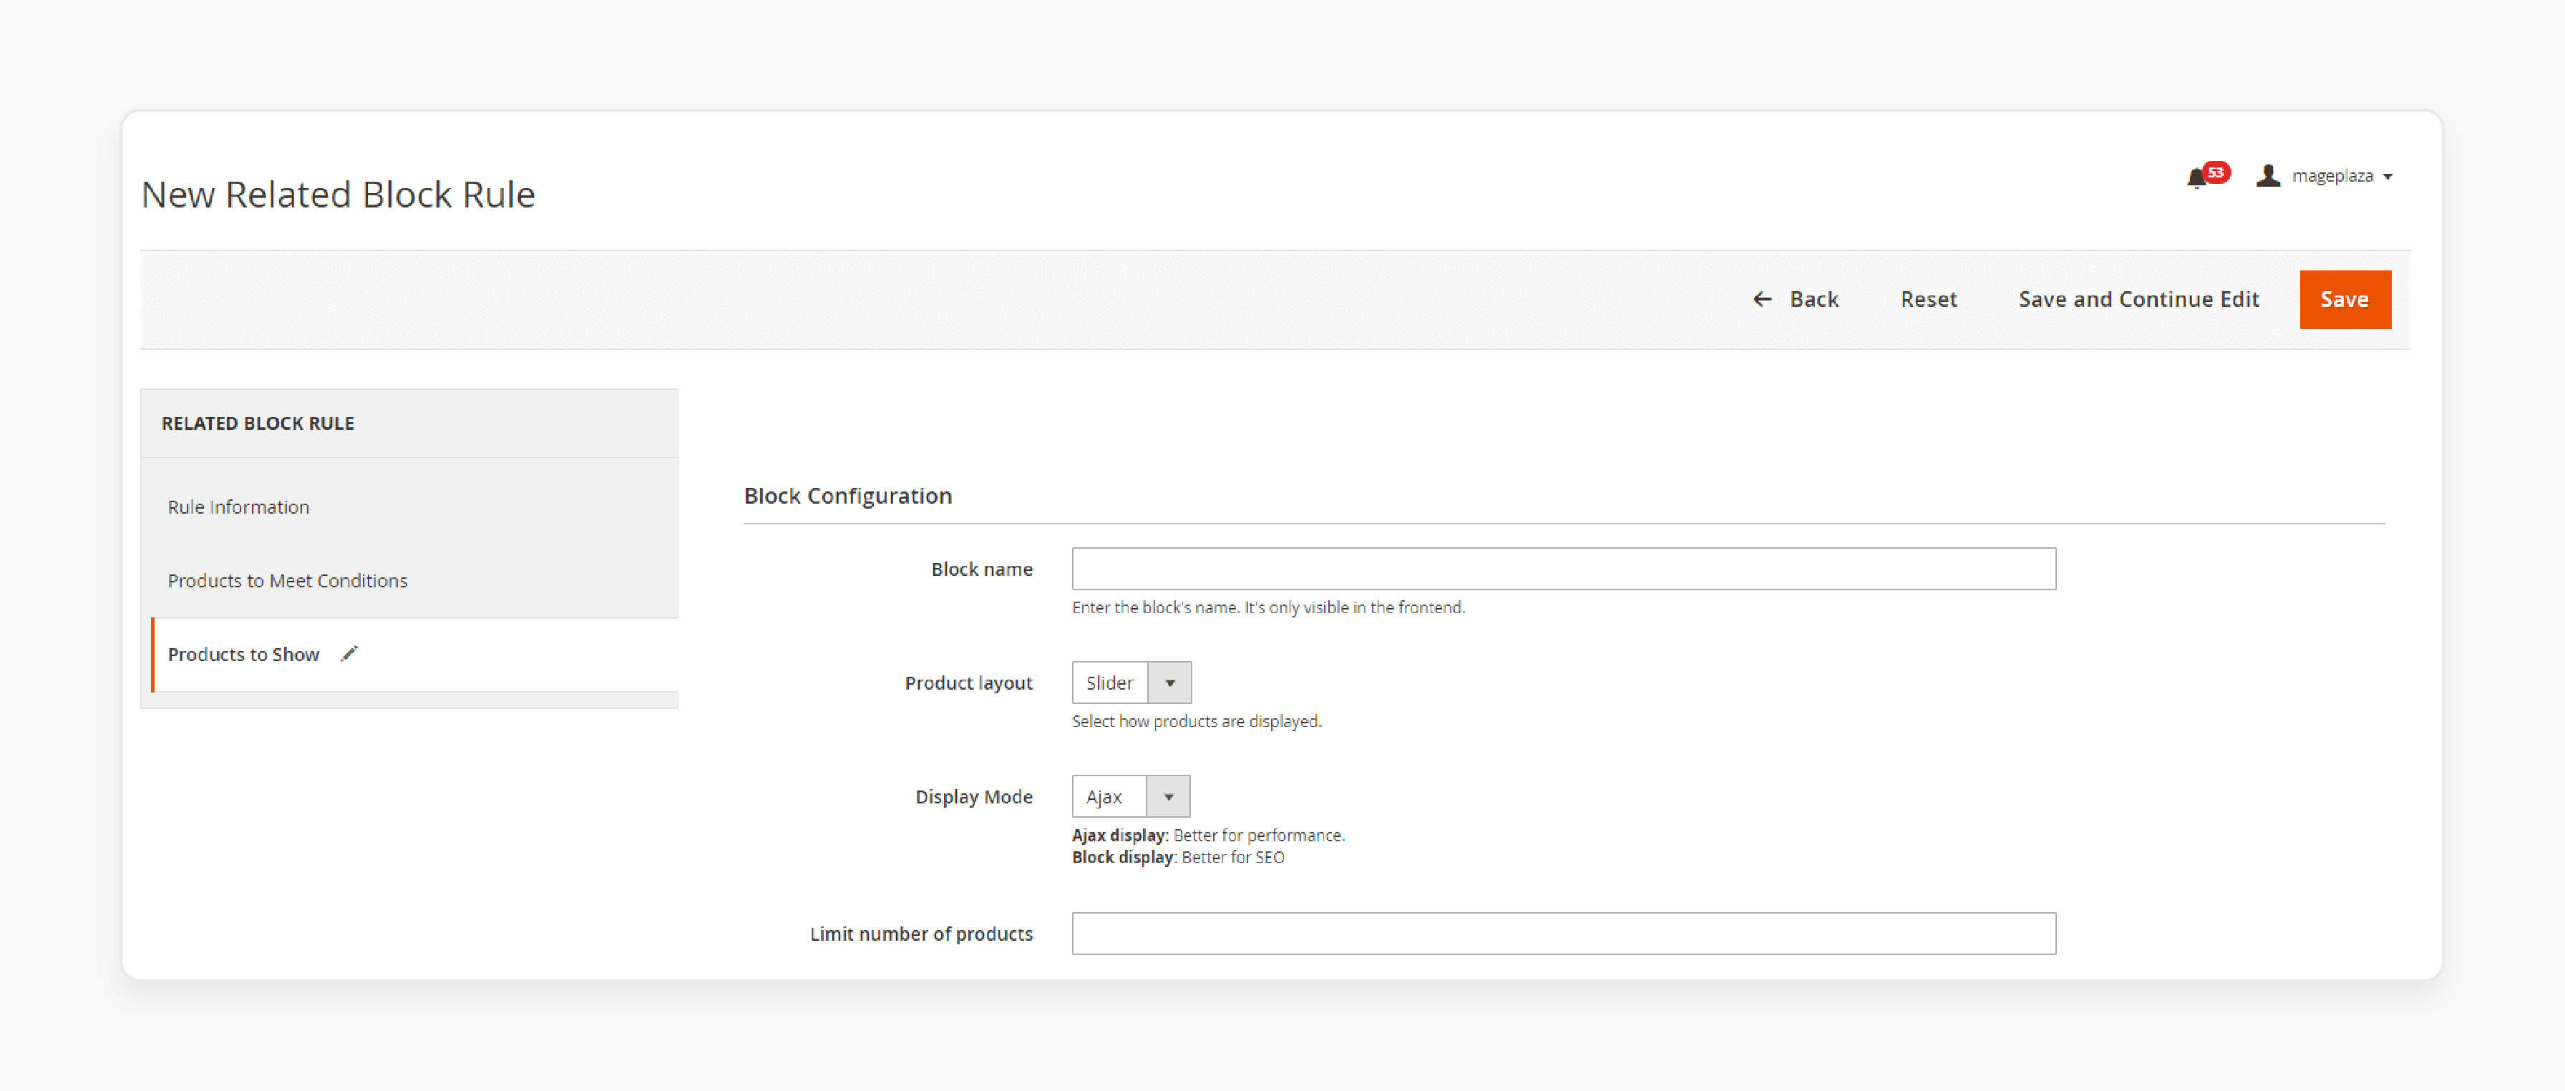Click the Reset button
The width and height of the screenshot is (2565, 1091).
tap(1929, 300)
